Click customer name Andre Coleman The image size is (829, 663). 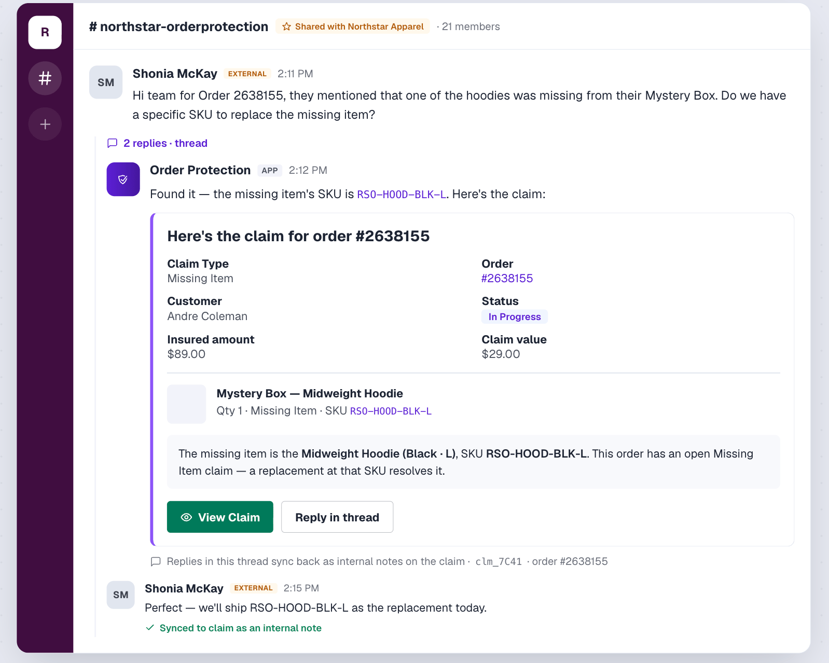coord(207,316)
